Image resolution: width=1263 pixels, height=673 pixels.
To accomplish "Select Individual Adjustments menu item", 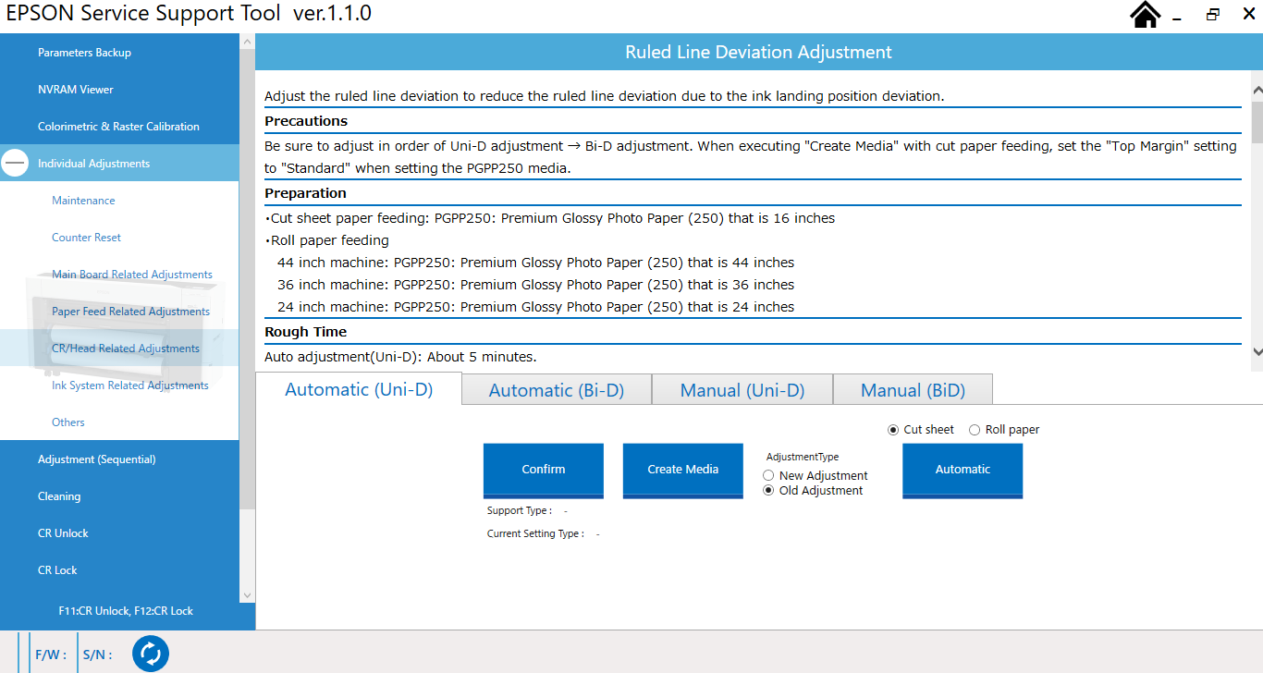I will (x=119, y=164).
